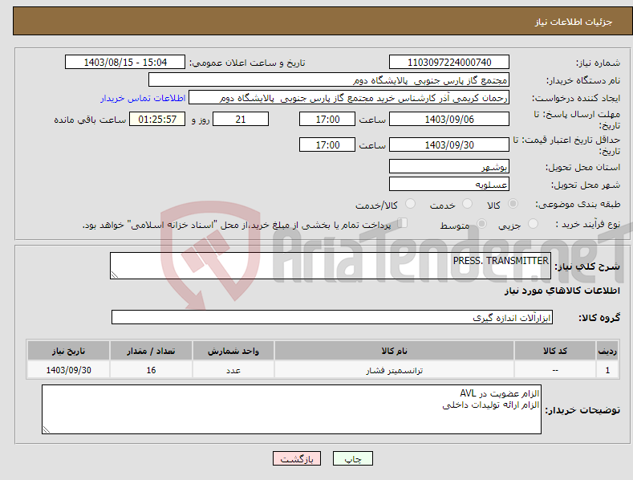Click the اطلاعات کالاهای مورد نیاز section heading
Screen dimensions: 633x480
point(562,291)
